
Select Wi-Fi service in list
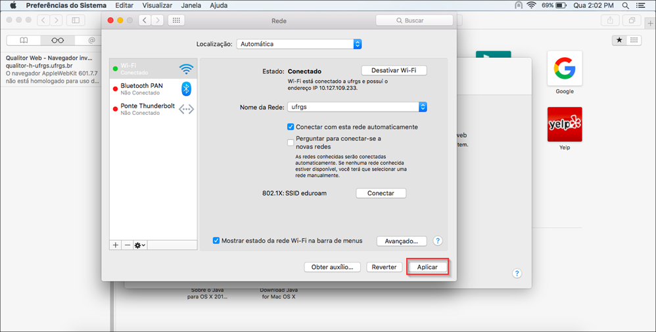[153, 69]
